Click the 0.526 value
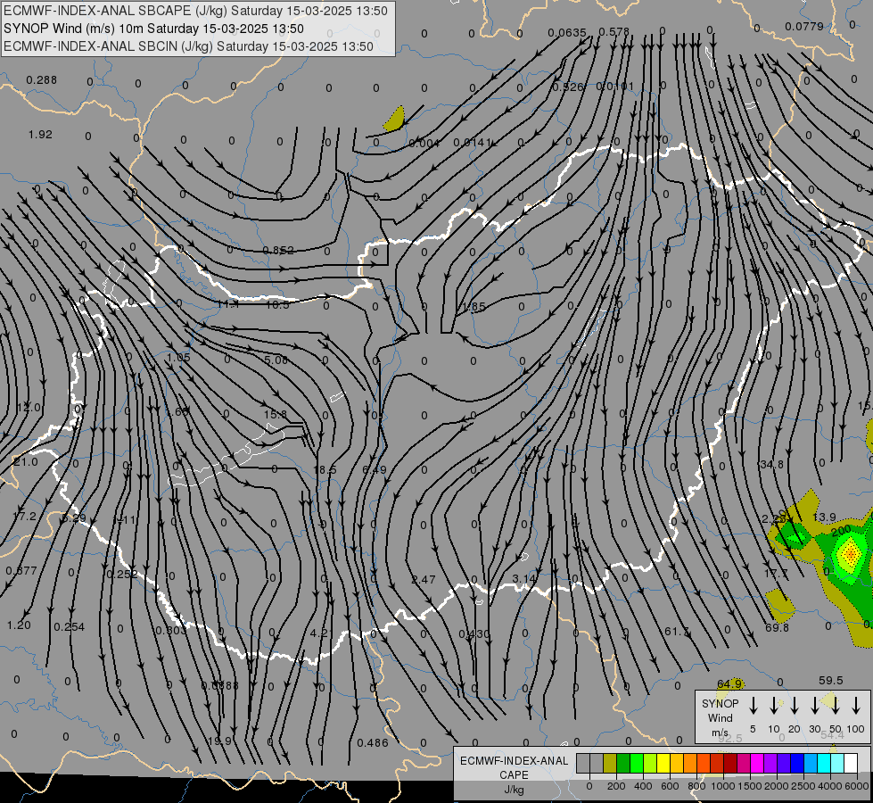The image size is (873, 803). coord(568,87)
